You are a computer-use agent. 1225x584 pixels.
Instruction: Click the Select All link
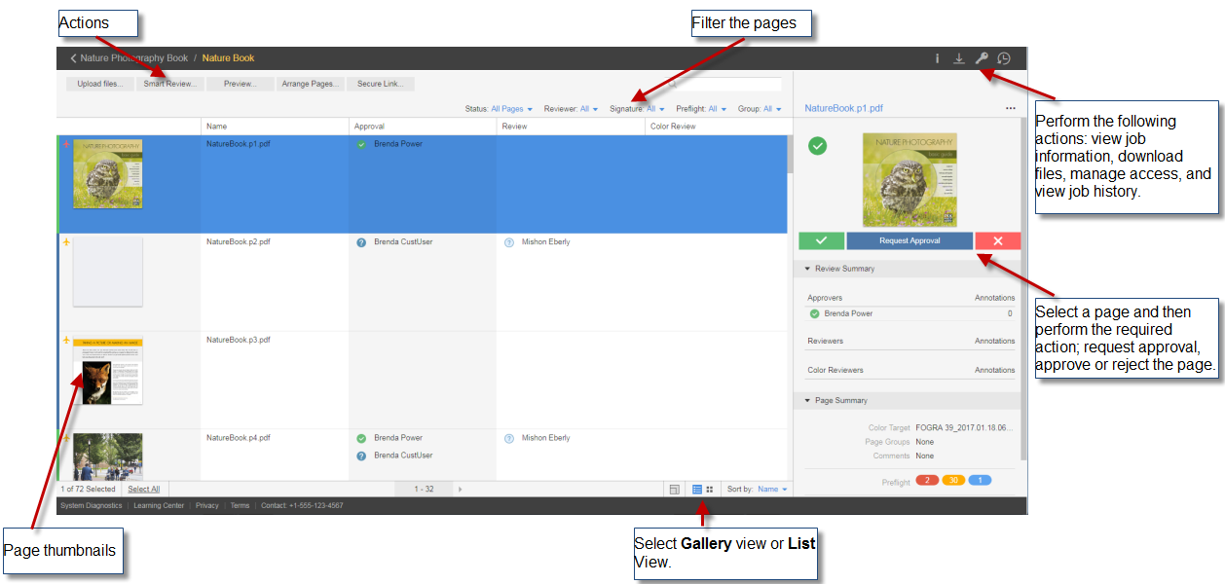[x=144, y=489]
